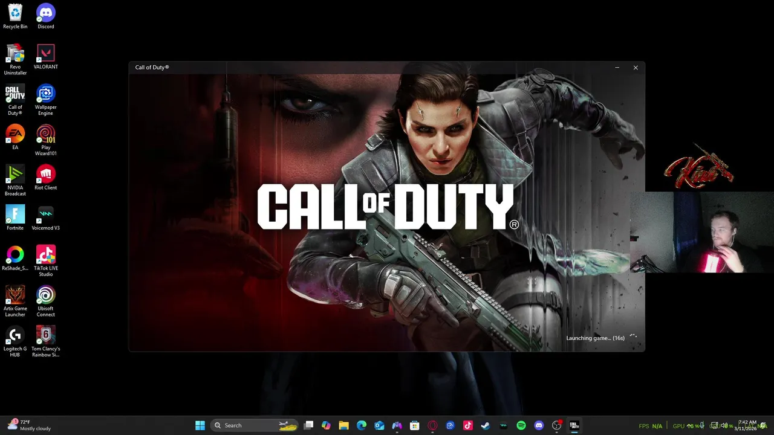Select the Riot Client desktop icon
This screenshot has width=774, height=435.
(46, 178)
